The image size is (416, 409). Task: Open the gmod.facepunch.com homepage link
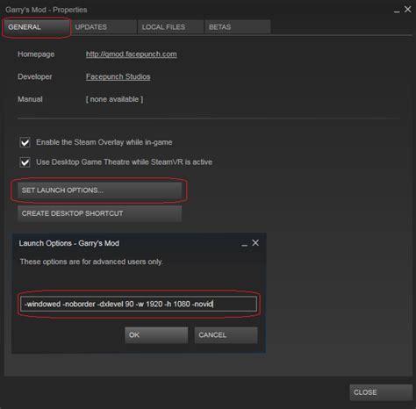[x=132, y=54]
